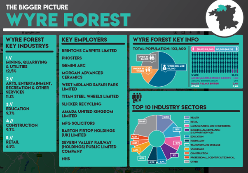
Task: Select the worker icon in the Working Age callout
Action: 164,67
